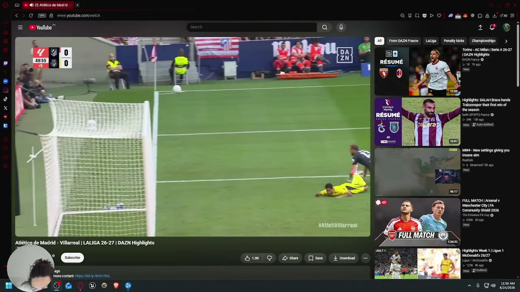Select the Championships filter chip

pyautogui.click(x=483, y=41)
